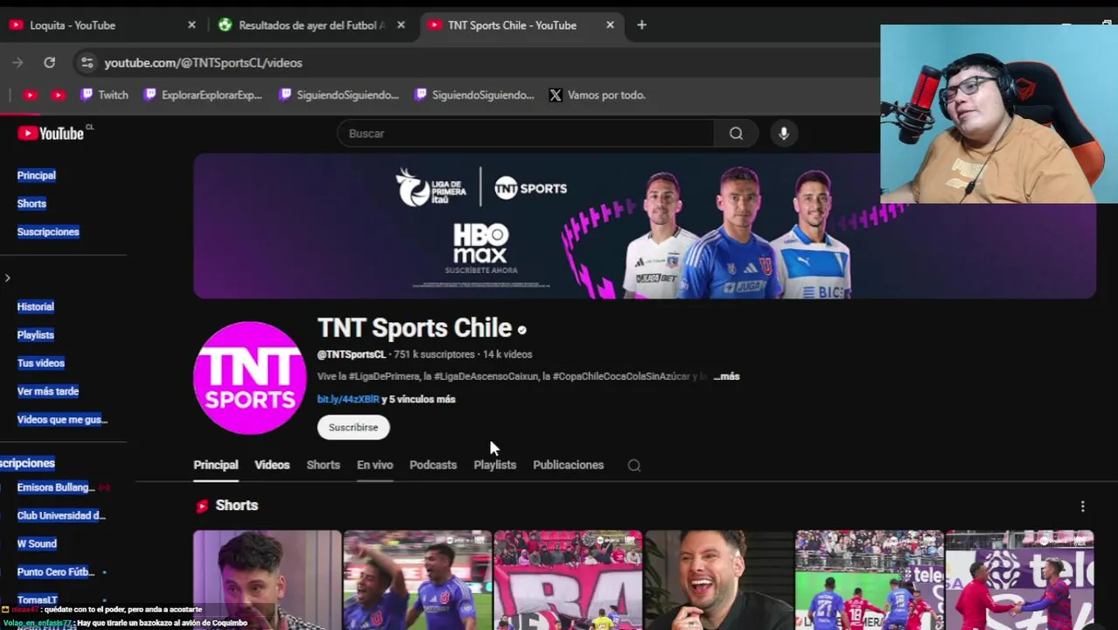Open Twitch bookmark
This screenshot has height=630, width=1118.
pos(104,94)
